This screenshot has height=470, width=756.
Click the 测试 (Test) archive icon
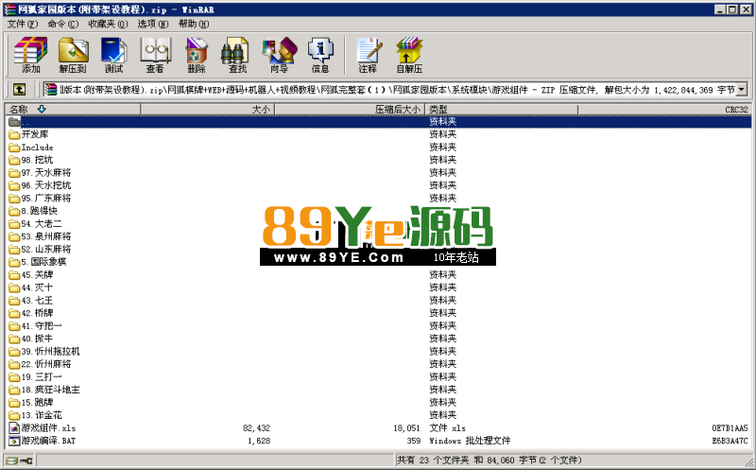[114, 55]
